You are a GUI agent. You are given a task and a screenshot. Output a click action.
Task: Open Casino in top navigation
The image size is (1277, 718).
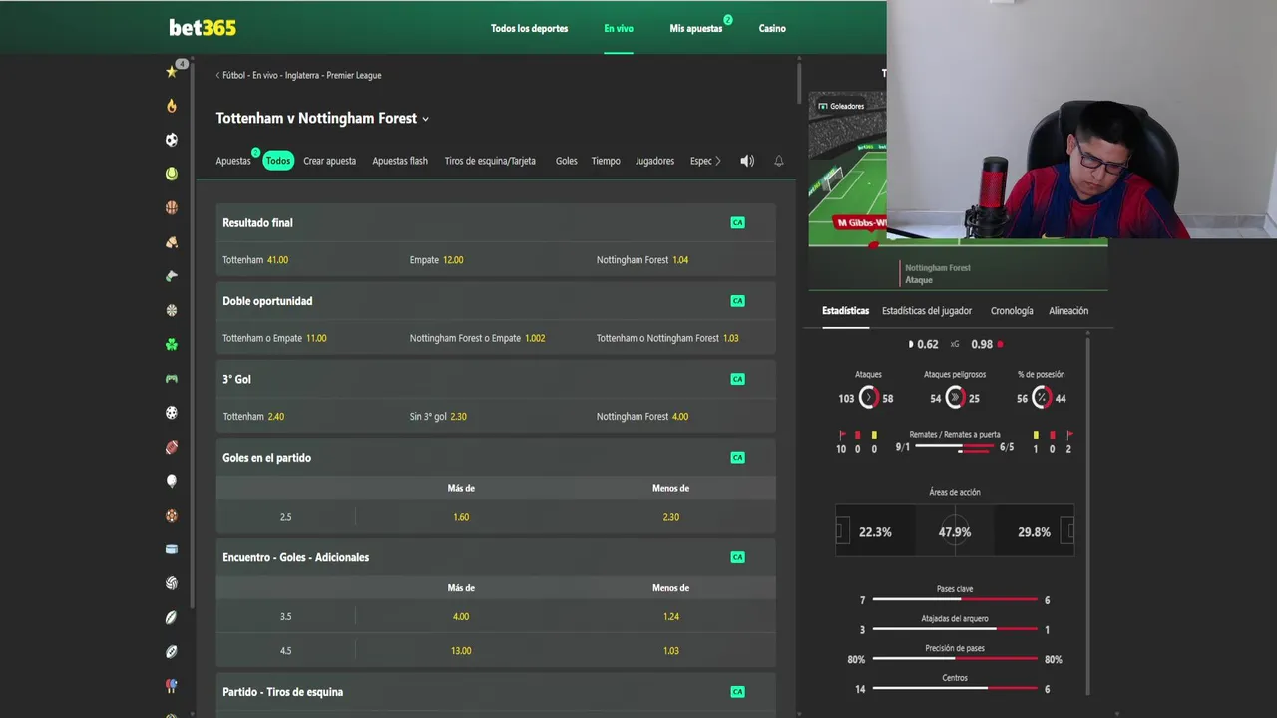772,28
